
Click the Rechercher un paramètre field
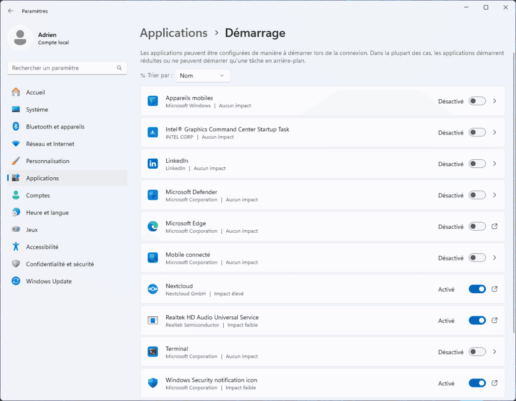click(67, 68)
